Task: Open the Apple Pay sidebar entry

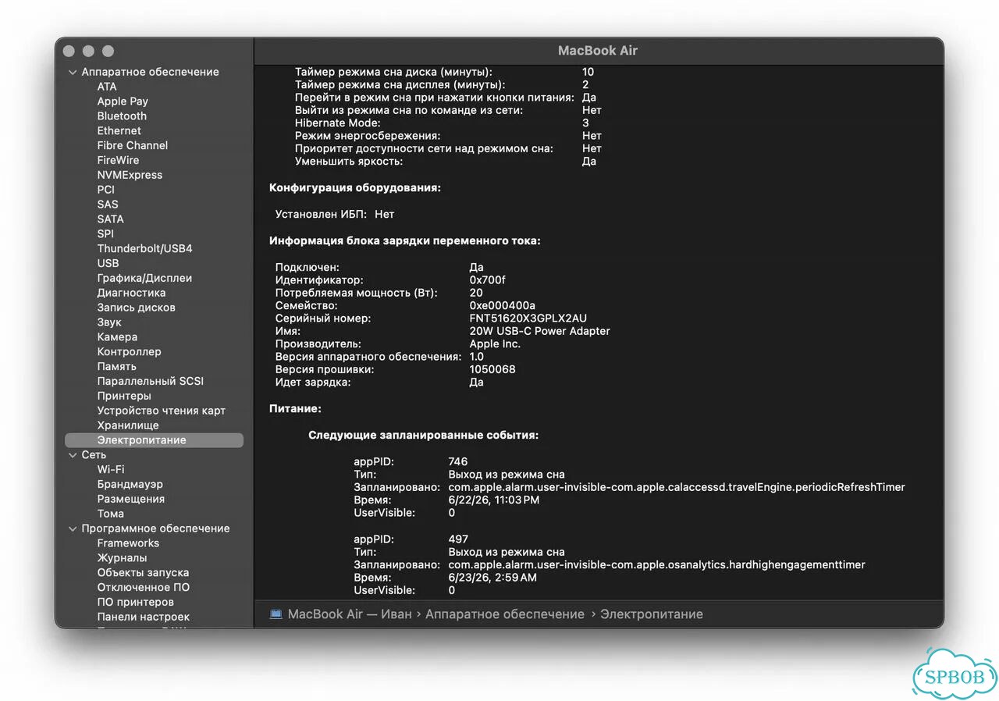Action: tap(123, 101)
